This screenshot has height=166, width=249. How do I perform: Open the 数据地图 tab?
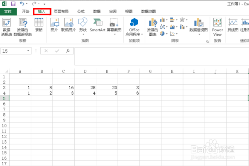(x=148, y=12)
